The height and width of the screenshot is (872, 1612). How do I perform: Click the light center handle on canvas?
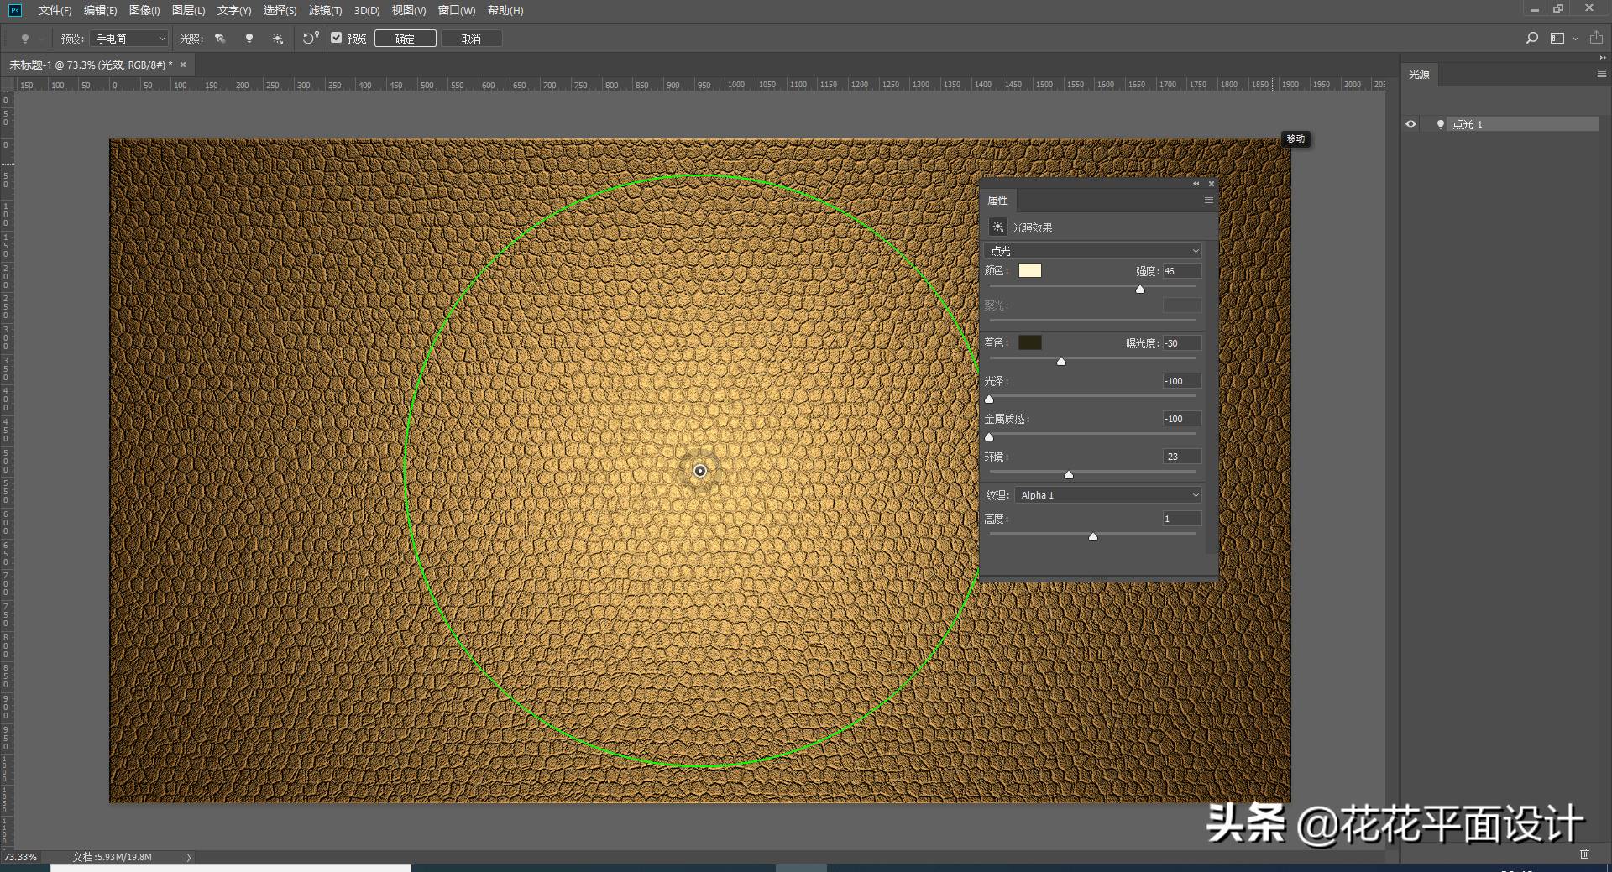pos(700,471)
